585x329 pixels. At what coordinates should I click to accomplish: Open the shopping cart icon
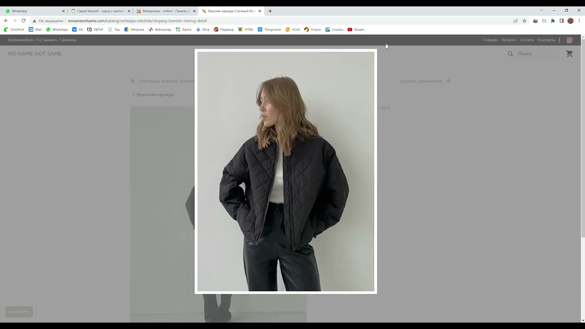[x=569, y=53]
